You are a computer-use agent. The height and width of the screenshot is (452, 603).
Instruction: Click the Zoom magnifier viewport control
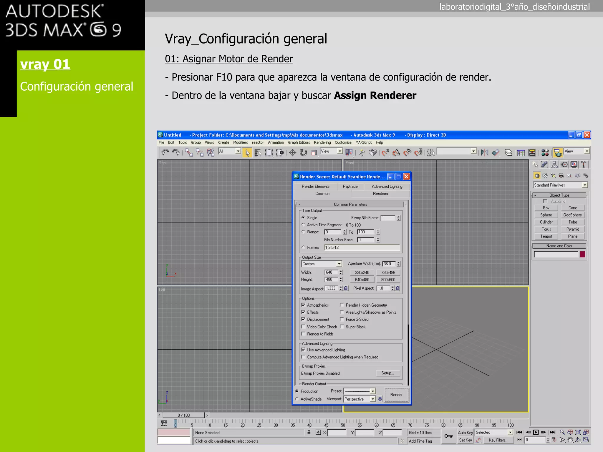(x=562, y=432)
